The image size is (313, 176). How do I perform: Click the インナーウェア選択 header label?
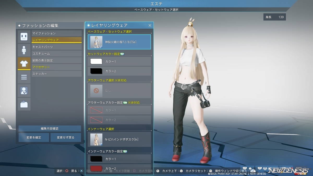101,129
